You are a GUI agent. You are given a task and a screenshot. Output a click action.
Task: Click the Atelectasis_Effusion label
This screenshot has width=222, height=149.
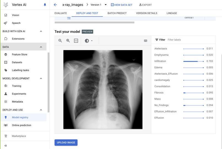pyautogui.click(x=166, y=74)
